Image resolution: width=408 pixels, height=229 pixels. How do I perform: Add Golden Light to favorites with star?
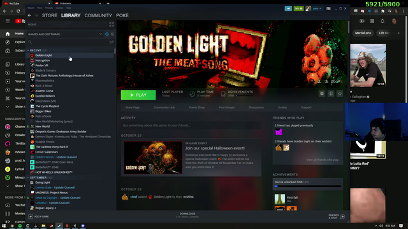click(x=340, y=94)
